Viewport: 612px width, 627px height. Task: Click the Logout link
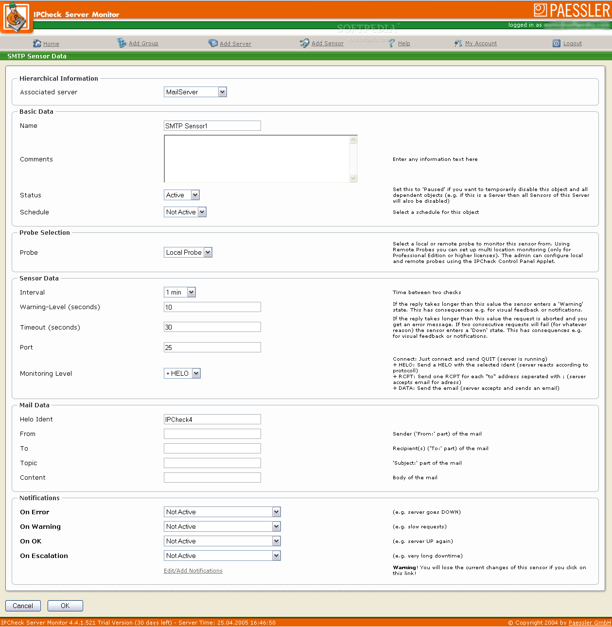(573, 43)
